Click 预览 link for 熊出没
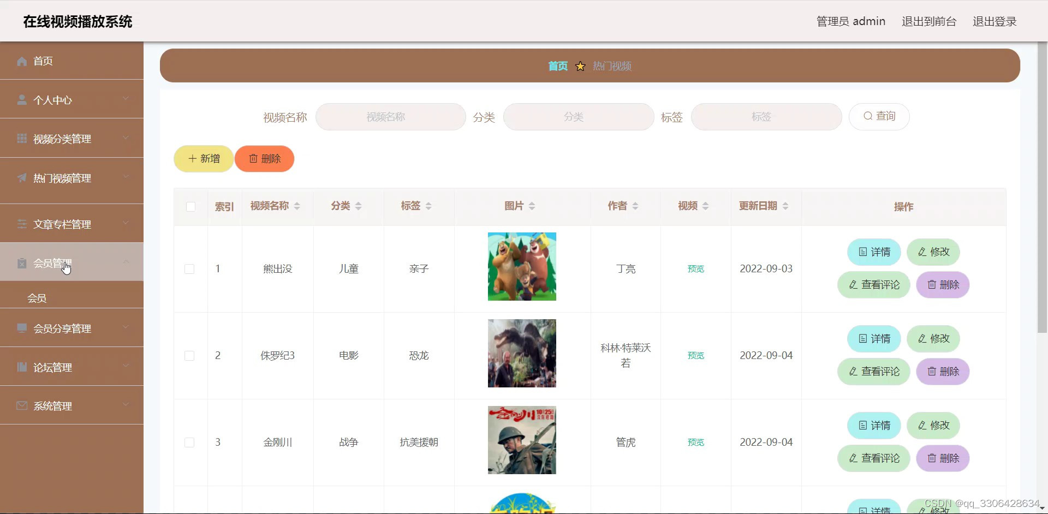The height and width of the screenshot is (514, 1048). click(696, 269)
